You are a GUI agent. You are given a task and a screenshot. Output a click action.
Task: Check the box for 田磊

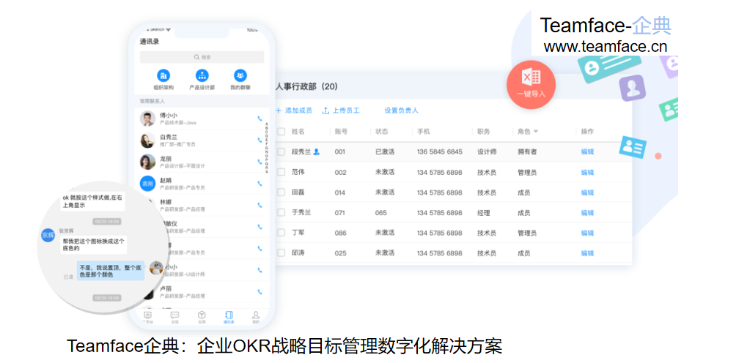[281, 192]
